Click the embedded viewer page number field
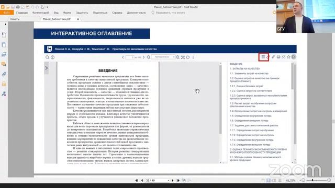Screen dimensions: 335x188 click(x=130, y=57)
